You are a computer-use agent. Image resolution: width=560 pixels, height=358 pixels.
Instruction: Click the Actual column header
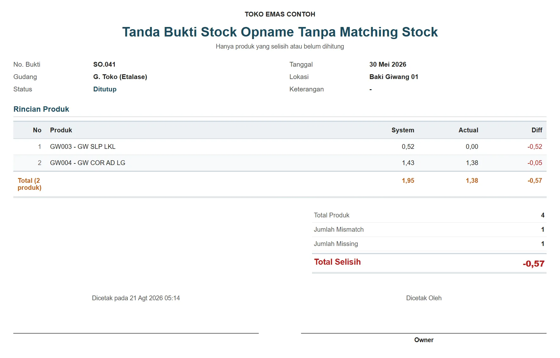(468, 130)
